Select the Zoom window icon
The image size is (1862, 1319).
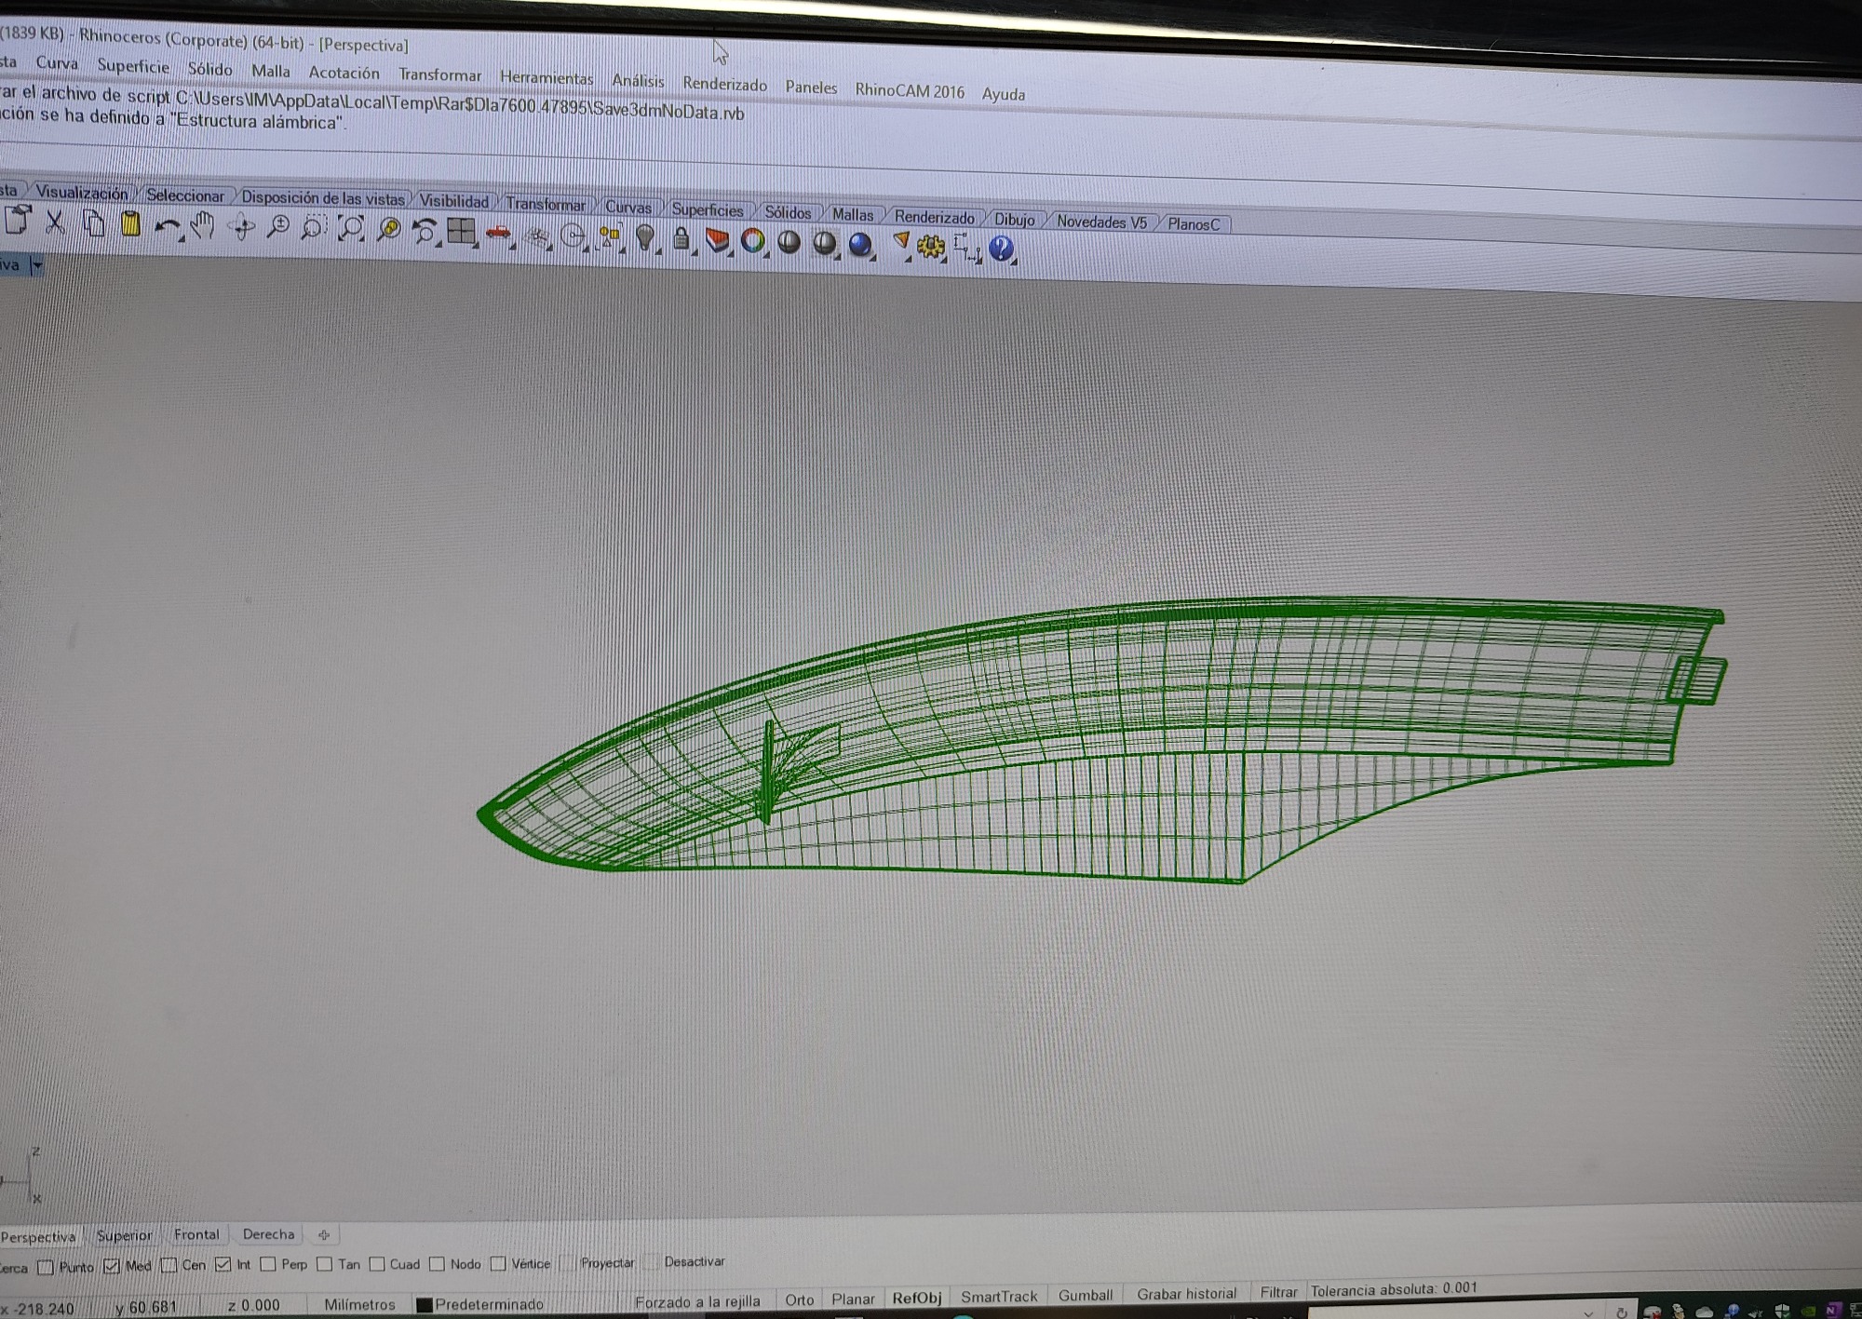tap(314, 229)
